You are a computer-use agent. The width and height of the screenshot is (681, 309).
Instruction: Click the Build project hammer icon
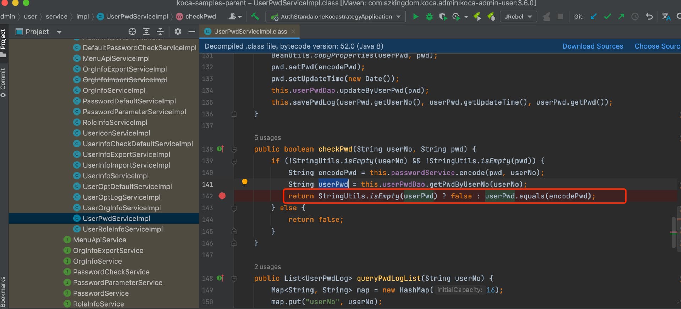click(x=255, y=17)
